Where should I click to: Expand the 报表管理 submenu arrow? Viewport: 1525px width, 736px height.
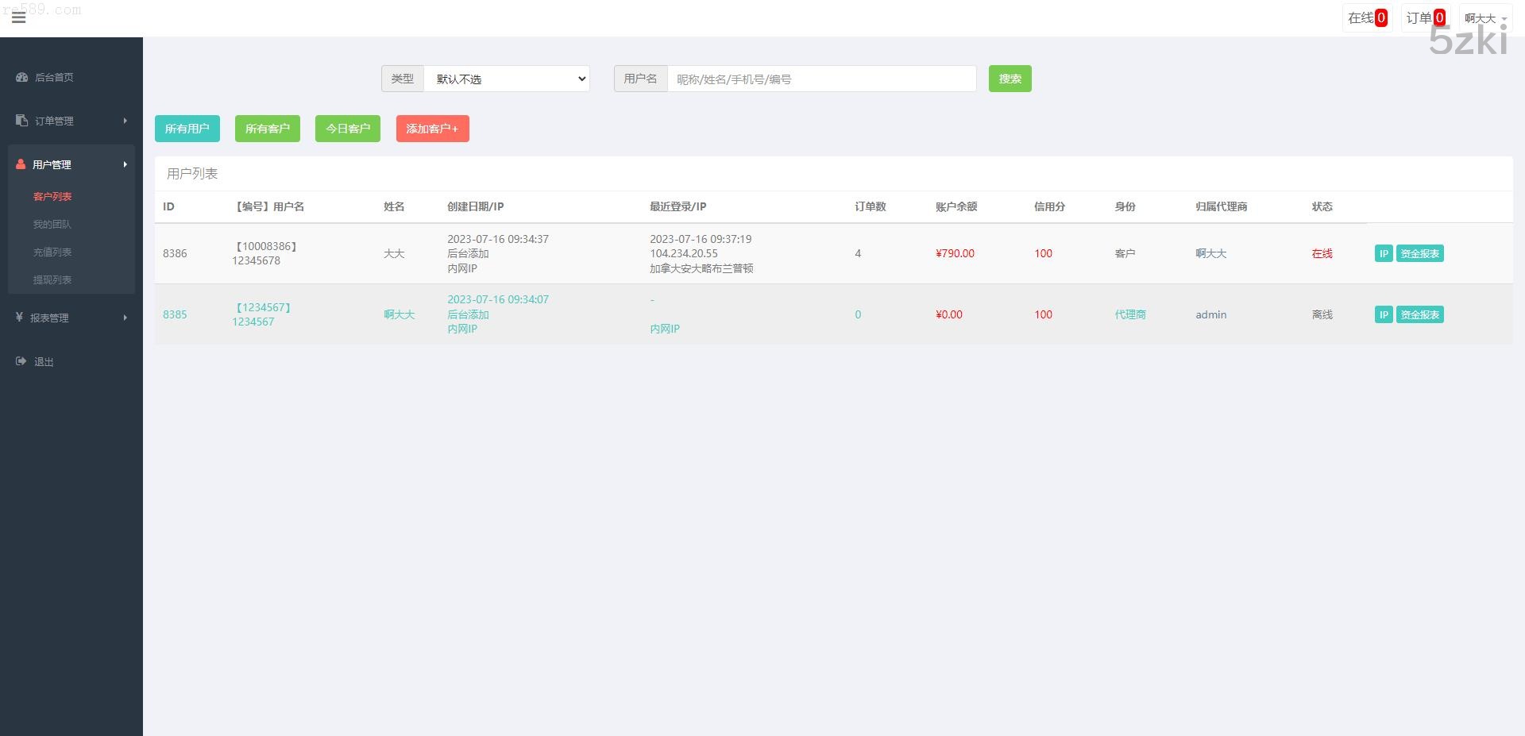click(125, 318)
